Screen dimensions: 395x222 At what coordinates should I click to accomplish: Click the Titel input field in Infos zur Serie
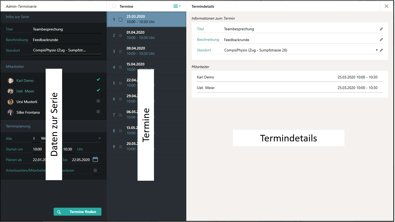67,29
